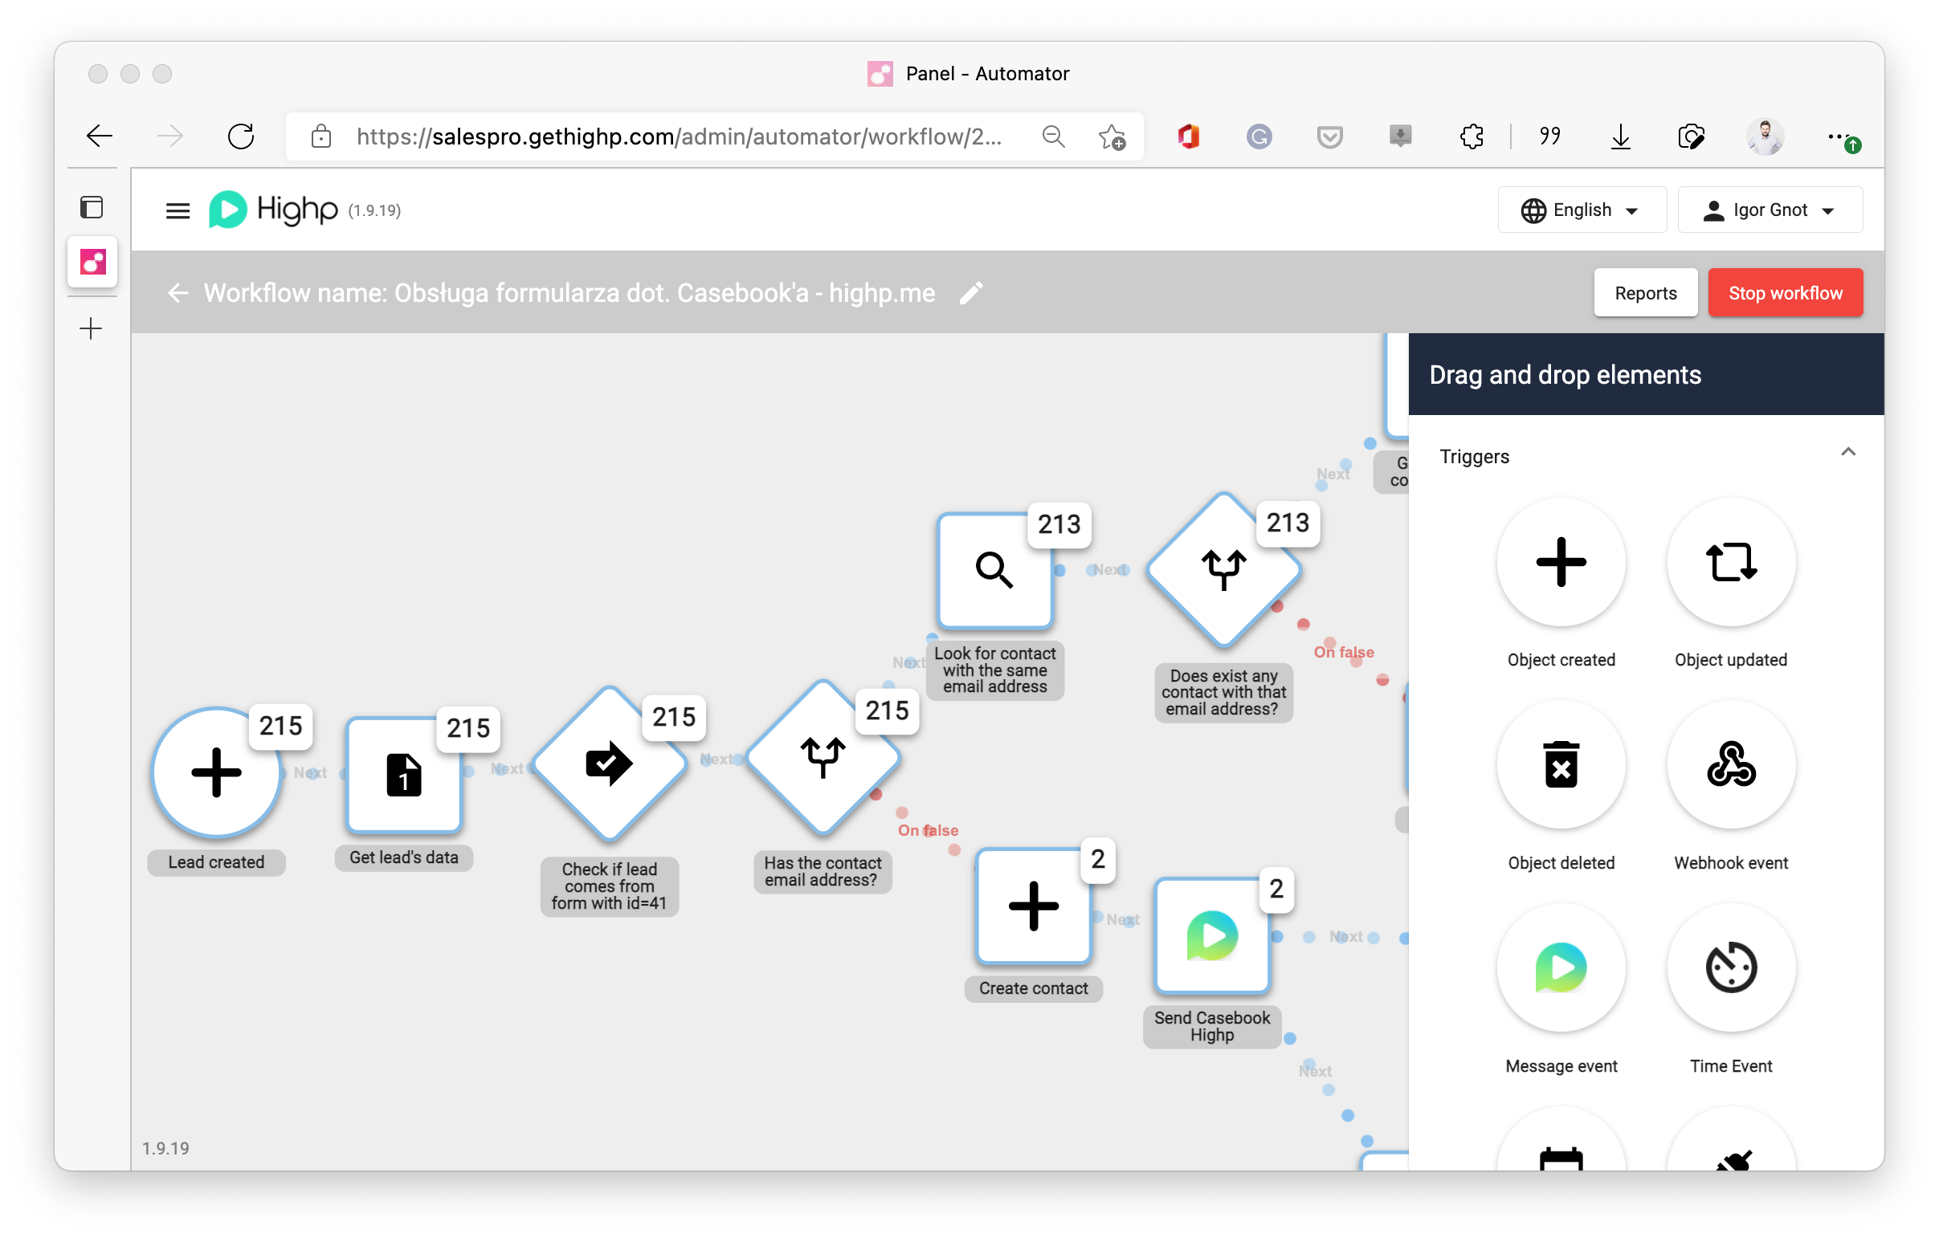Image resolution: width=1939 pixels, height=1238 pixels.
Task: Open the Office extension icon
Action: (1188, 136)
